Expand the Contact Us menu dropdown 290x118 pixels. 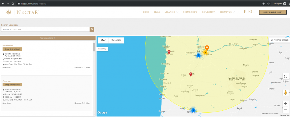click(x=227, y=12)
